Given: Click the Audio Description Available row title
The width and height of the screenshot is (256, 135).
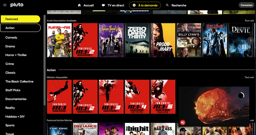Looking at the screenshot, I should click(x=61, y=20).
